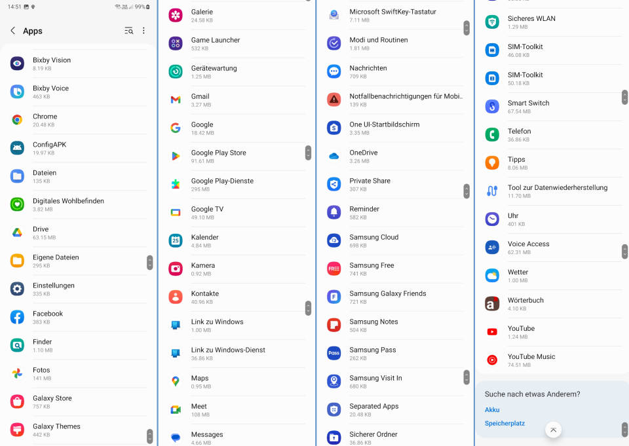Tap the Samsung Pass icon
Image resolution: width=629 pixels, height=446 pixels.
click(x=334, y=354)
